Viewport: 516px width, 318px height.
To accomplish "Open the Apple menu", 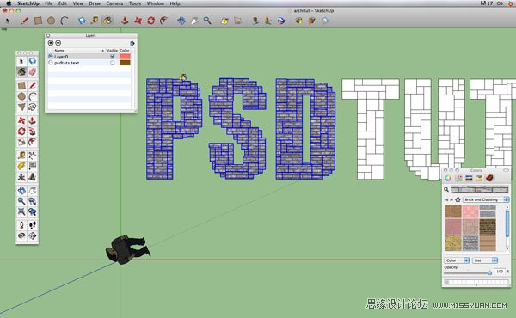I will [9, 3].
